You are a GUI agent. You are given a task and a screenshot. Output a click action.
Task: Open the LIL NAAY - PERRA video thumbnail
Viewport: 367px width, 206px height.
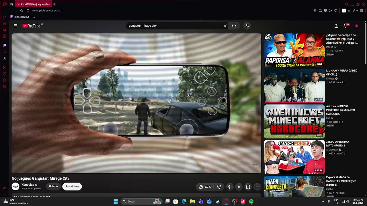point(294,86)
